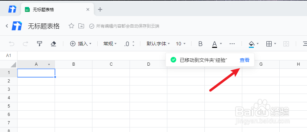Apply cell borders icon
The image size is (307, 132).
tap(269, 44)
